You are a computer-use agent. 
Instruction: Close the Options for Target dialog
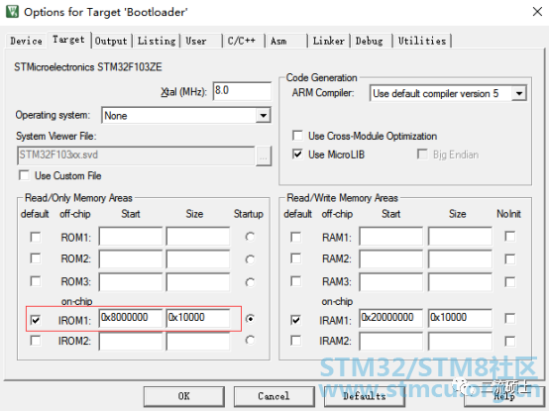tap(537, 12)
